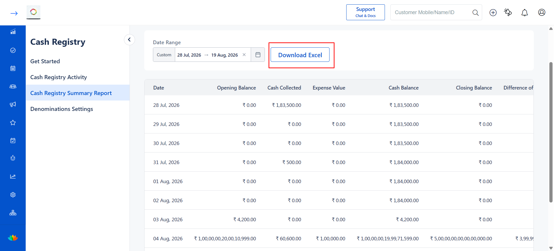This screenshot has height=251, width=554.
Task: Collapse the Cash Registry side panel
Action: click(x=129, y=40)
